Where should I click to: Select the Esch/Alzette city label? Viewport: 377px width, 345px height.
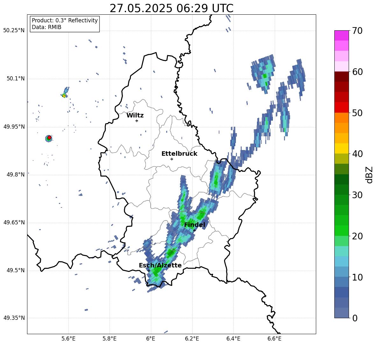pyautogui.click(x=160, y=265)
